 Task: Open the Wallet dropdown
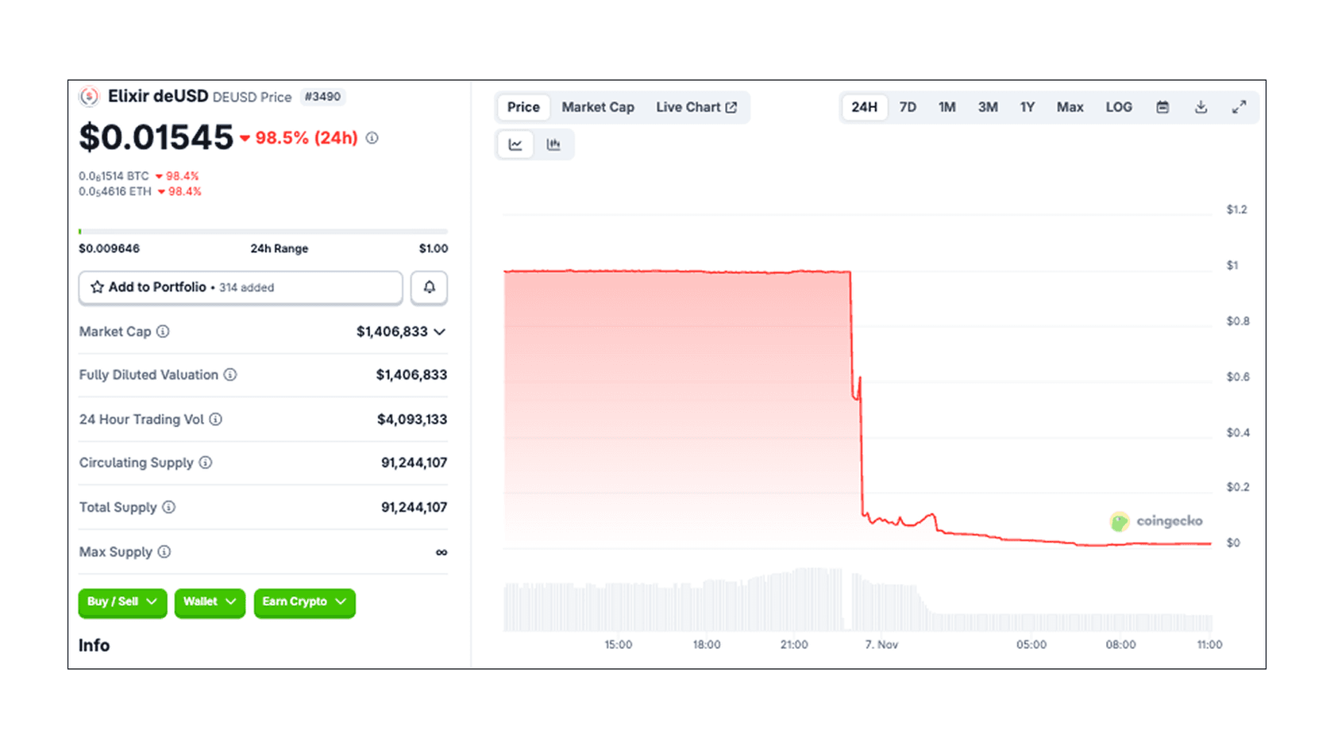pyautogui.click(x=209, y=602)
